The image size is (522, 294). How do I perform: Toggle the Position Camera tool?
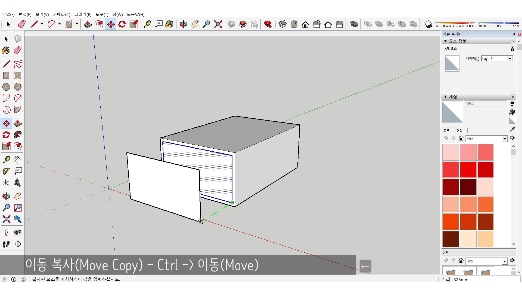(x=6, y=233)
